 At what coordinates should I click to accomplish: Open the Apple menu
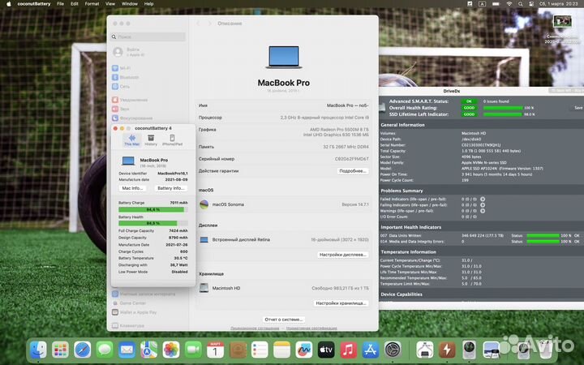tap(9, 4)
